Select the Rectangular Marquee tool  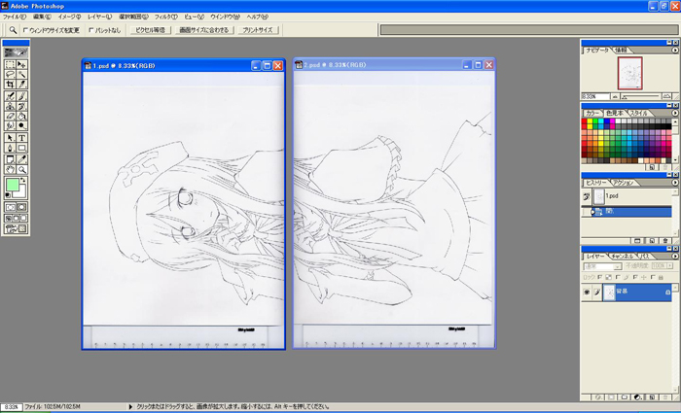10,64
